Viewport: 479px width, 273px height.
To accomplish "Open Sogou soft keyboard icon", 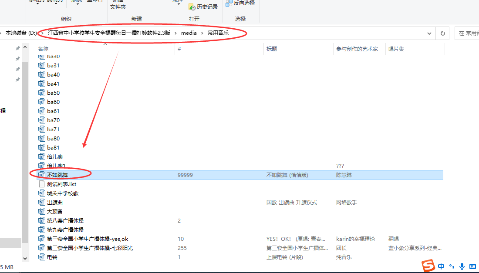I will [x=472, y=266].
